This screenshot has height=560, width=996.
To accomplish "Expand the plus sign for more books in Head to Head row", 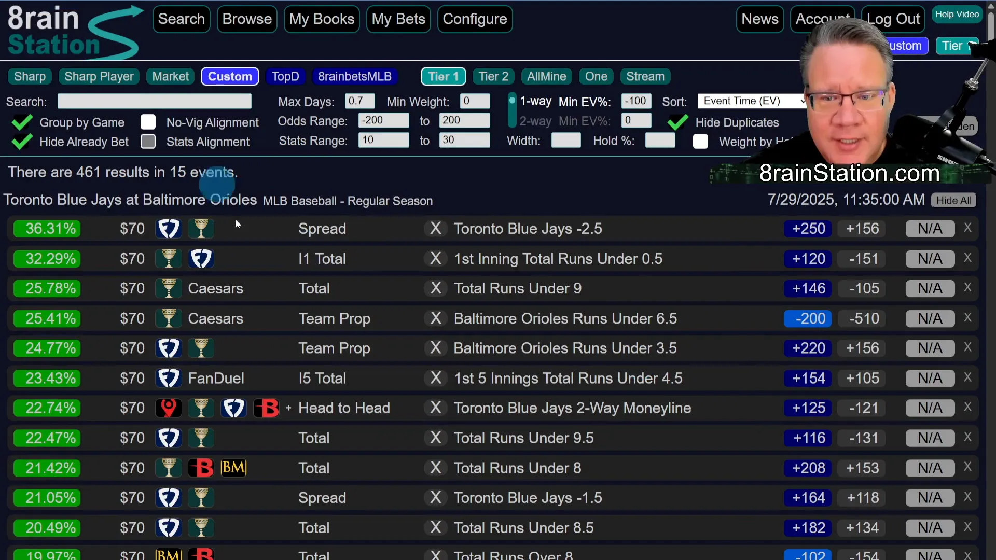I will (288, 408).
